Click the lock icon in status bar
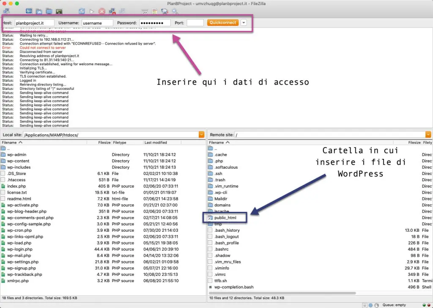Viewport: 433px width, 308px height. pos(364,305)
